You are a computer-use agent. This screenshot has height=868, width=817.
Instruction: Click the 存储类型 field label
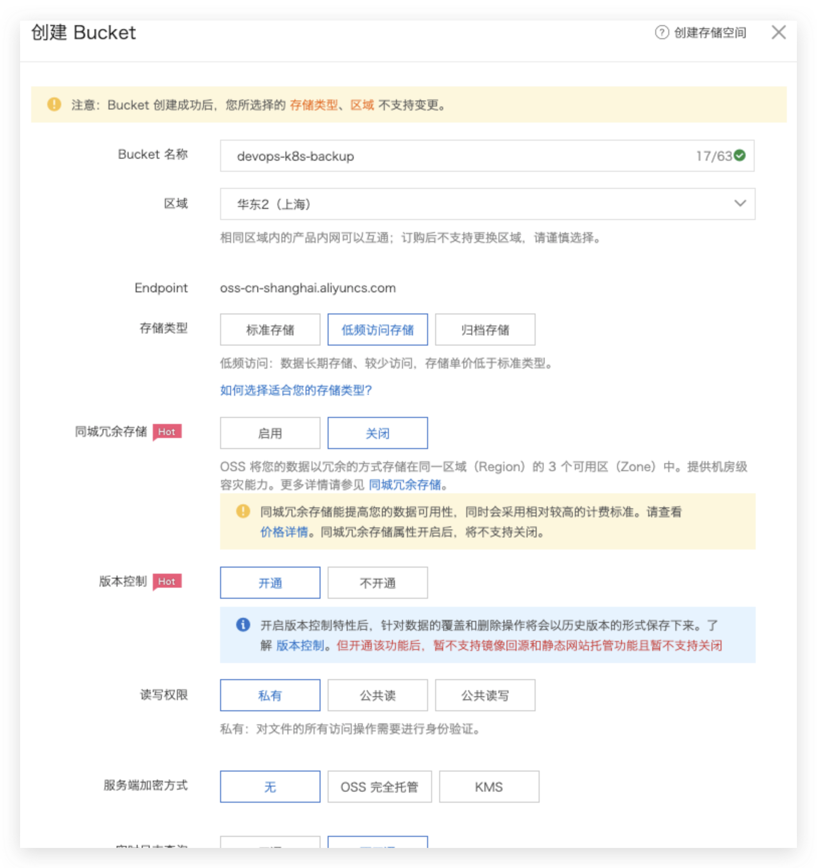(x=163, y=328)
